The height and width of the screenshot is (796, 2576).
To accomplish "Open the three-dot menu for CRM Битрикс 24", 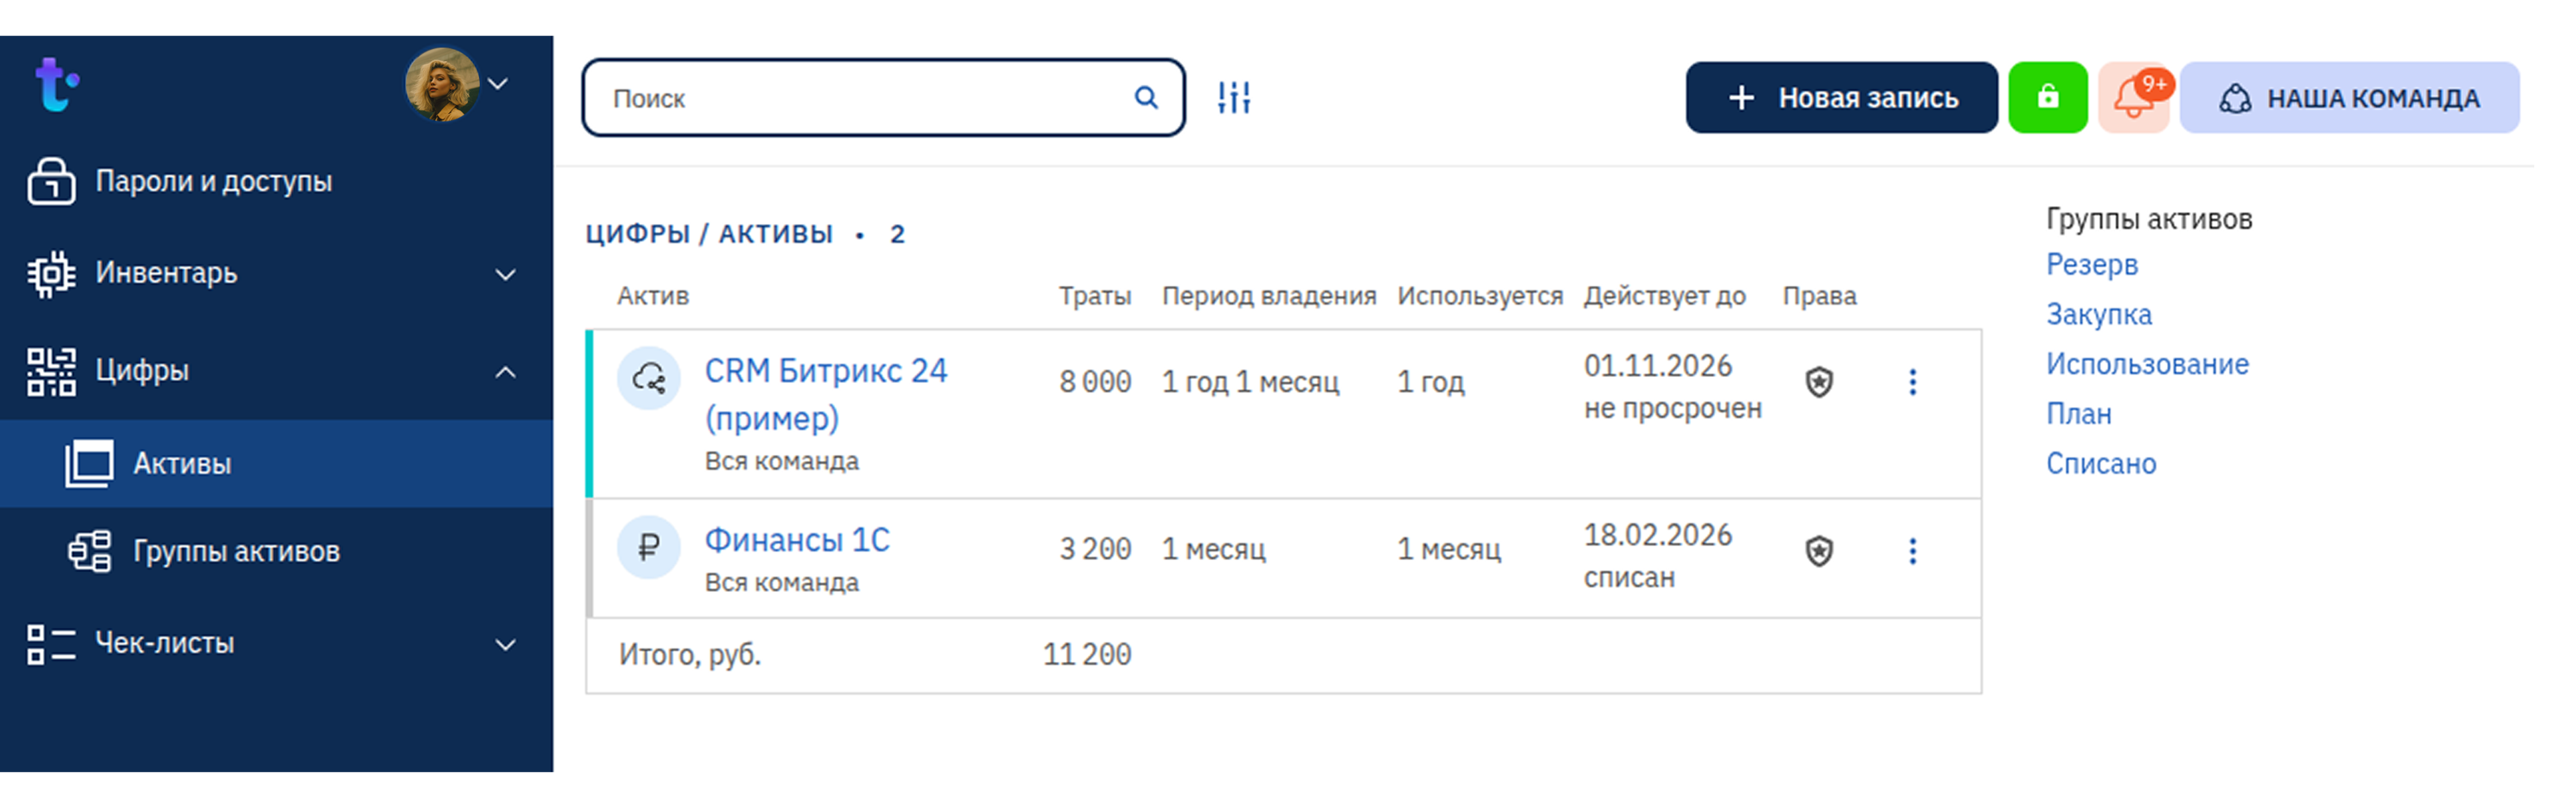I will coord(1912,382).
